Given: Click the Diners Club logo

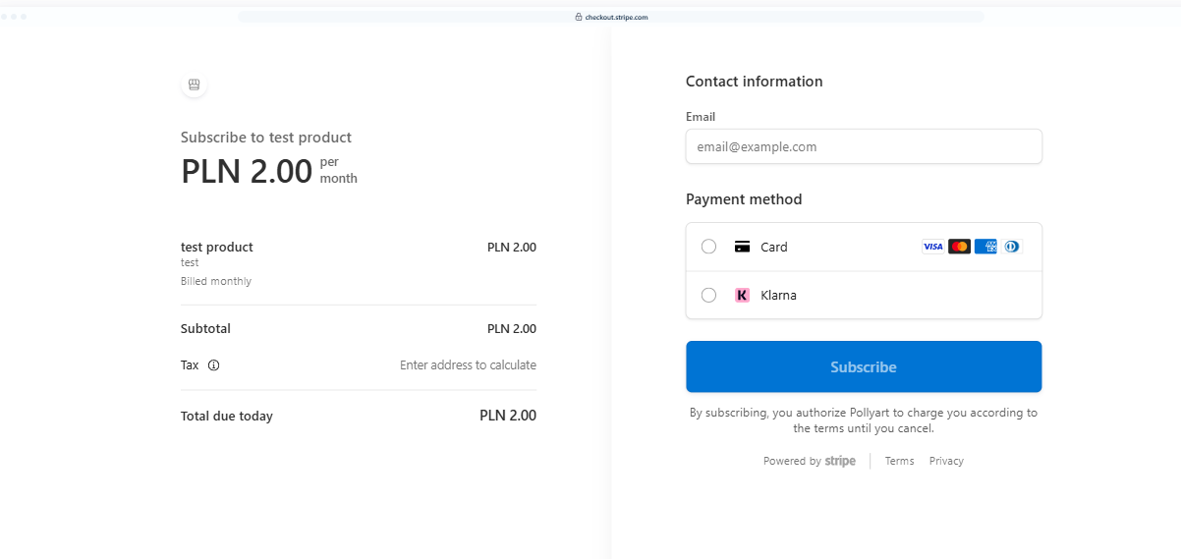Looking at the screenshot, I should pos(1012,247).
